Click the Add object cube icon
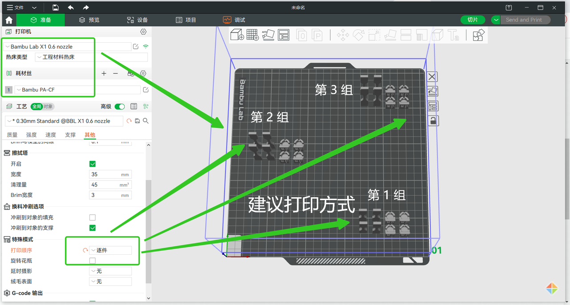The height and width of the screenshot is (305, 570). (237, 35)
